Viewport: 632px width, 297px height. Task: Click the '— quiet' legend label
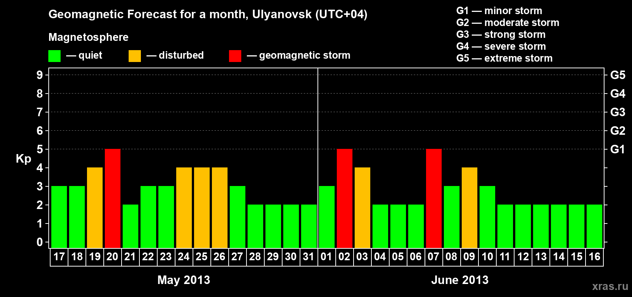pos(84,56)
